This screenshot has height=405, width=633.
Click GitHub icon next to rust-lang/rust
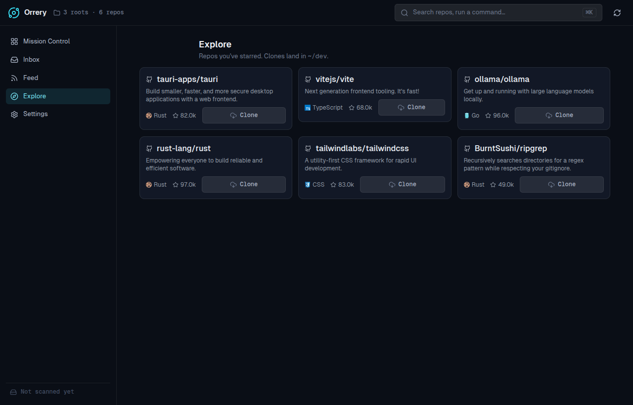149,149
